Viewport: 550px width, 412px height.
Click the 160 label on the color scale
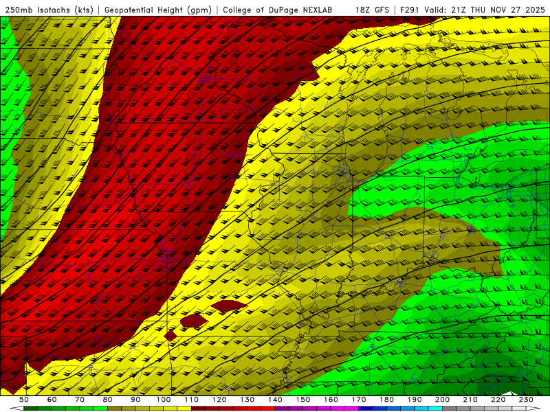tap(331, 400)
